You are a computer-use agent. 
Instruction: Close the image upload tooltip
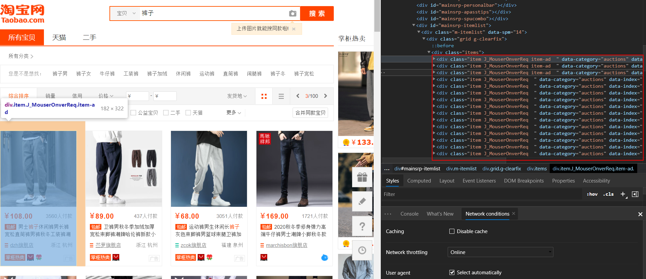(x=294, y=29)
